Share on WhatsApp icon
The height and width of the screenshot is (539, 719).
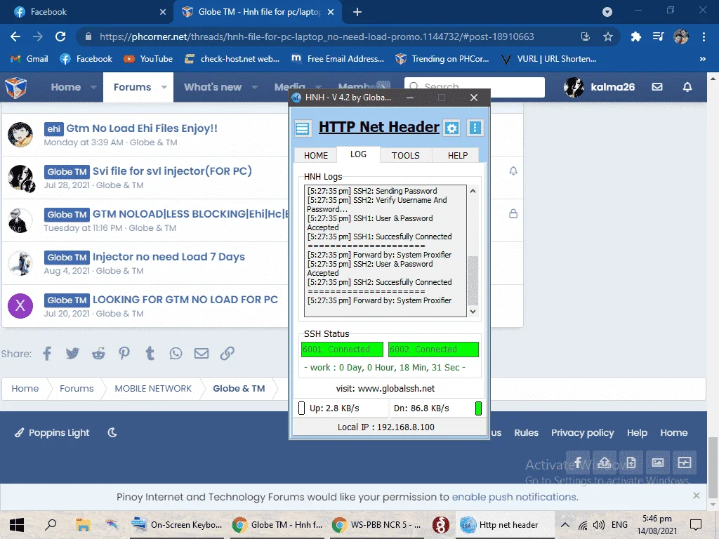pyautogui.click(x=176, y=354)
